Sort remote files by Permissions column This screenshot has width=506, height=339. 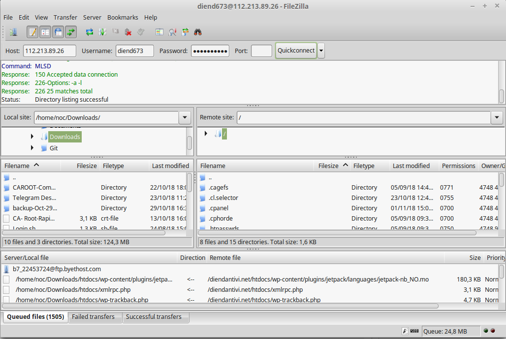click(x=459, y=166)
